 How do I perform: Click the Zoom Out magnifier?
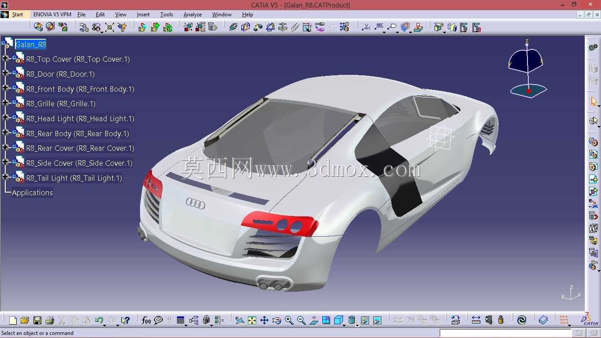pyautogui.click(x=301, y=320)
